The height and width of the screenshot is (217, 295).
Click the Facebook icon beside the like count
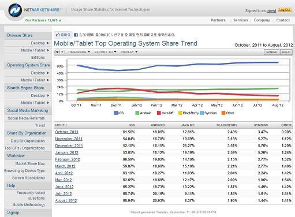pos(76,35)
